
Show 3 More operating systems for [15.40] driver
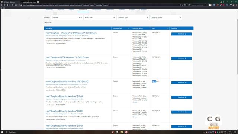point(135,102)
